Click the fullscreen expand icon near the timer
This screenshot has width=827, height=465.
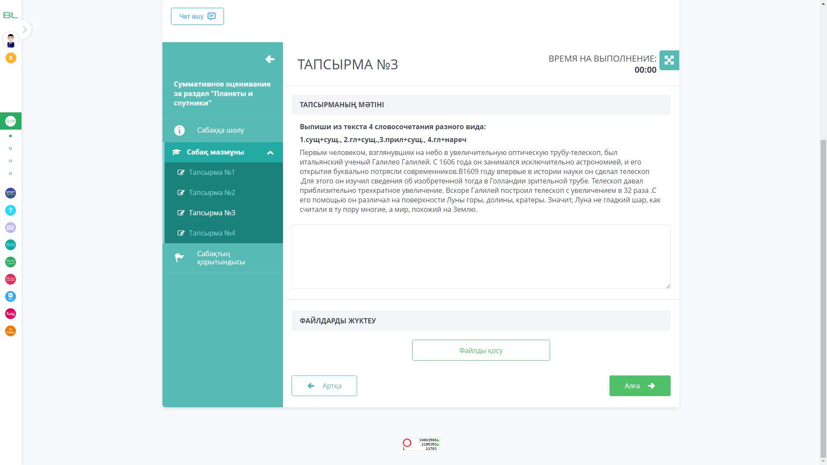(x=669, y=60)
